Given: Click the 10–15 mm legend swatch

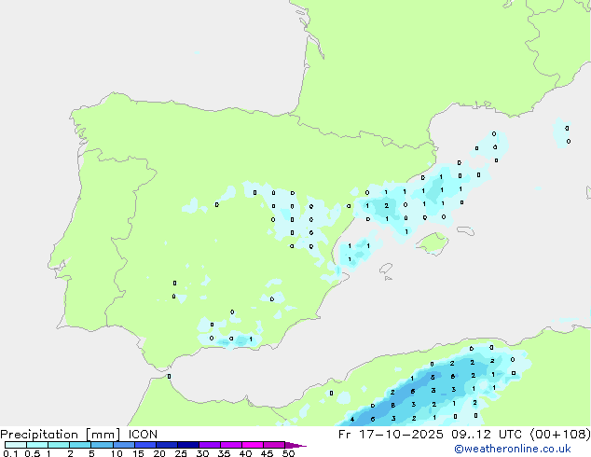Looking at the screenshot, I should point(124,445).
